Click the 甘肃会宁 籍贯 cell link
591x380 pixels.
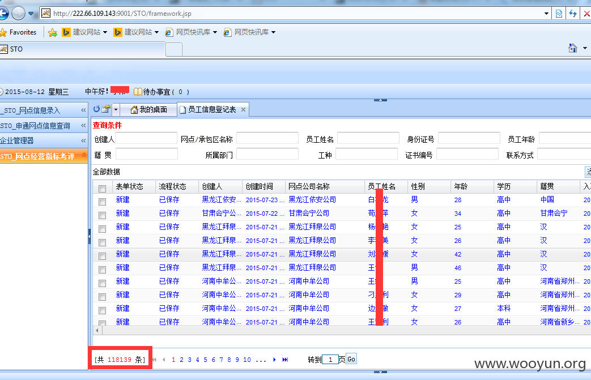coord(554,213)
